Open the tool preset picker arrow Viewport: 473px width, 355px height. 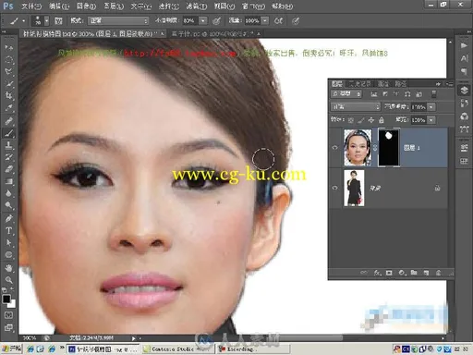[23, 21]
